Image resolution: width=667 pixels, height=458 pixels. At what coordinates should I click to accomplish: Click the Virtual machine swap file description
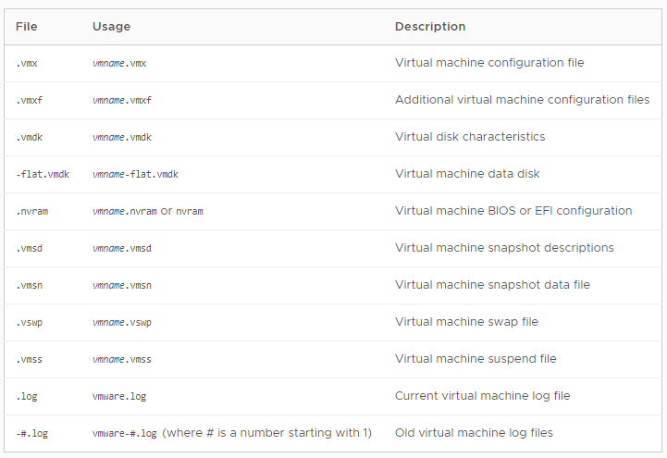(466, 321)
